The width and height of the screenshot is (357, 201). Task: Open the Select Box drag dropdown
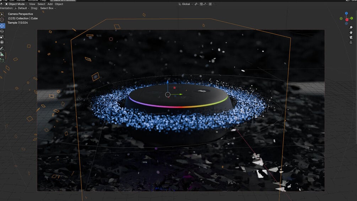[x=48, y=8]
